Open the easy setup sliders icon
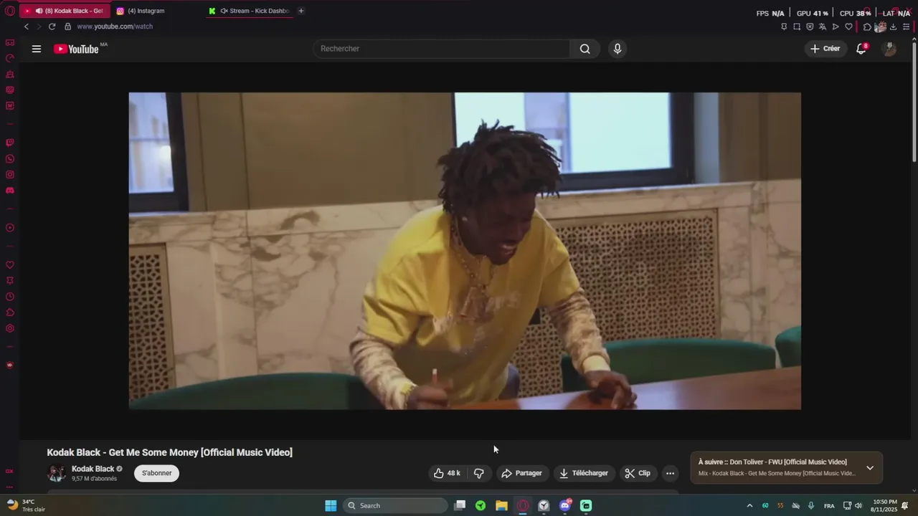Image resolution: width=918 pixels, height=516 pixels. (x=906, y=27)
